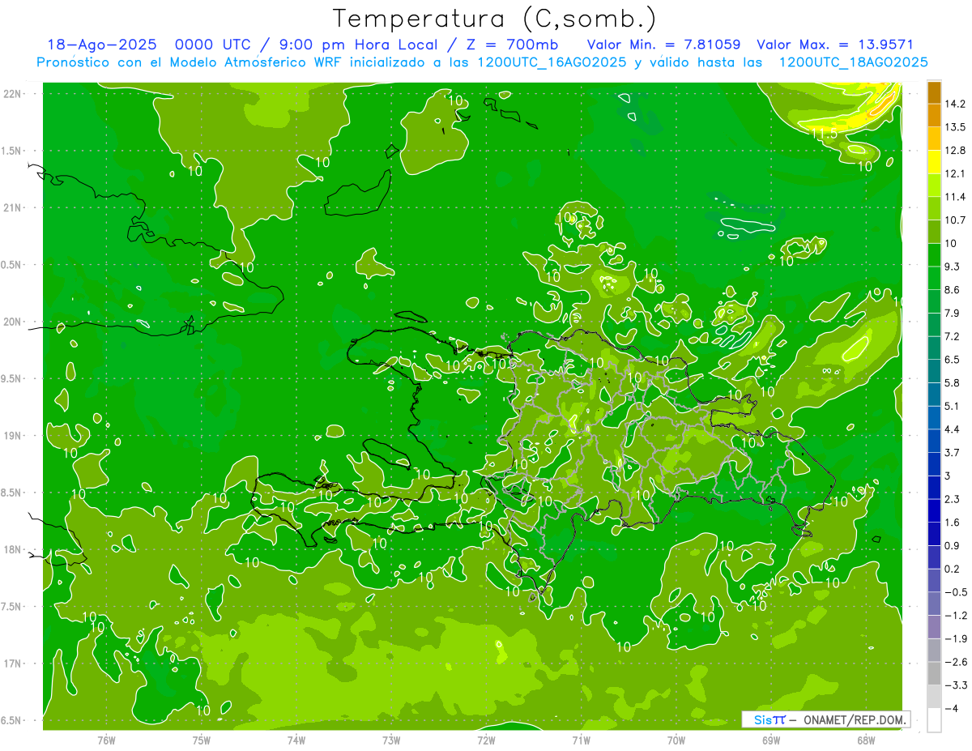Click the "-0.5" legend value
This screenshot has width=972, height=751.
click(x=955, y=592)
